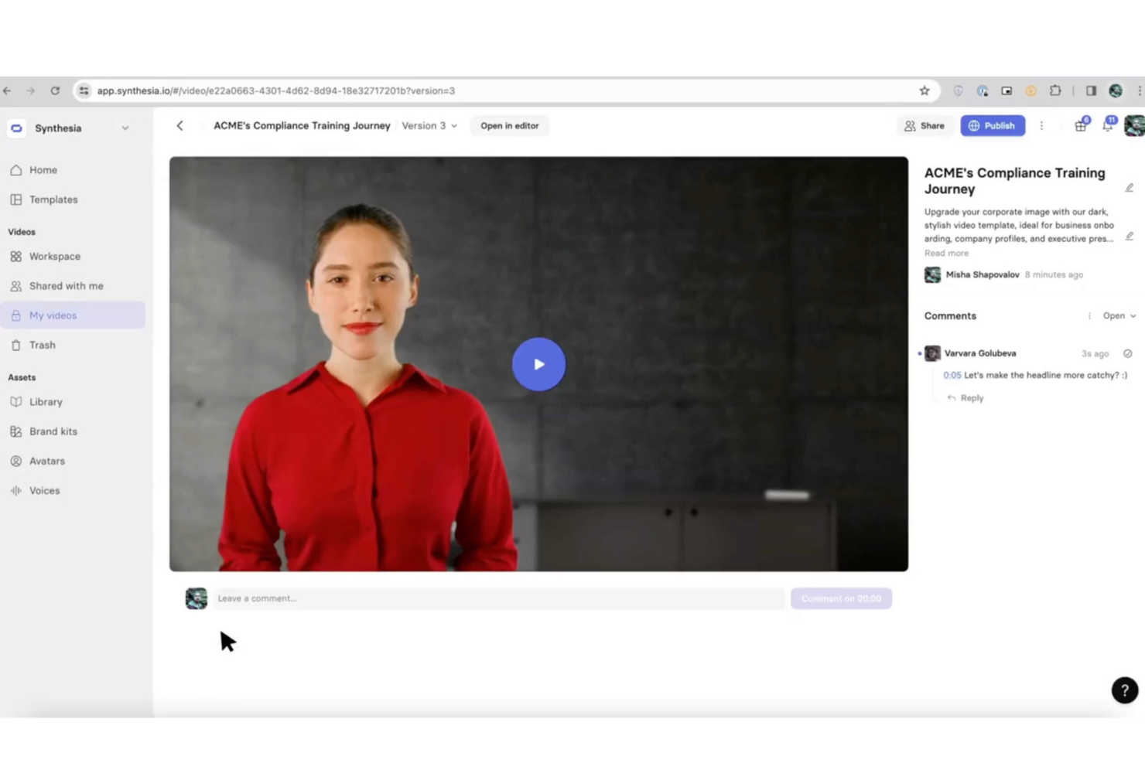Click the Publish button
The image size is (1145, 763).
pyautogui.click(x=993, y=126)
